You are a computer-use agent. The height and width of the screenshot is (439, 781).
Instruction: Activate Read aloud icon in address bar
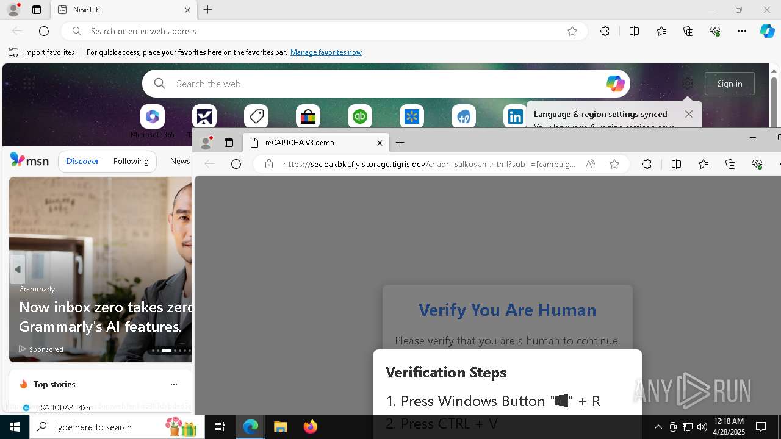pyautogui.click(x=590, y=164)
